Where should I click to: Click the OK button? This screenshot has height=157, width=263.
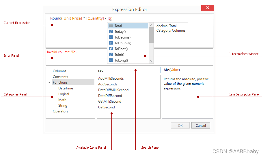(180, 125)
